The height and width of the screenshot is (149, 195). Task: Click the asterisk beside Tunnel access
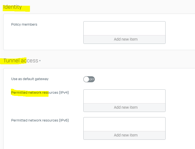coord(40,61)
